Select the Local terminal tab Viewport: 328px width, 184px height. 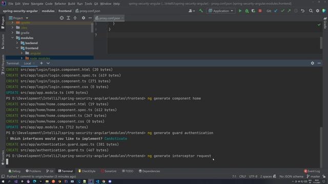tap(27, 63)
